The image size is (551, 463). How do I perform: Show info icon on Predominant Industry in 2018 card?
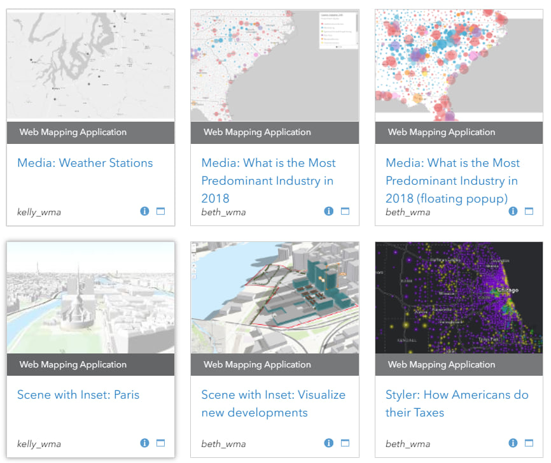pos(328,211)
